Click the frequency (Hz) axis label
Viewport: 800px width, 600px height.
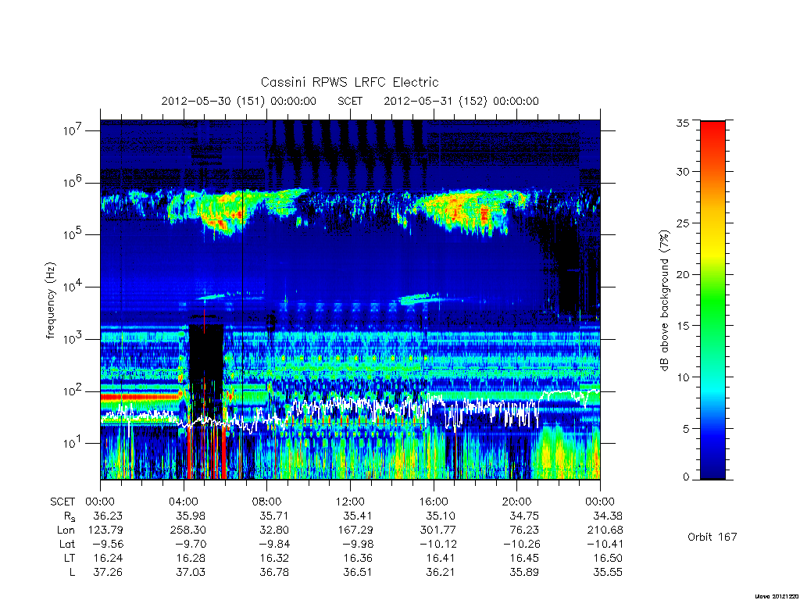[50, 301]
